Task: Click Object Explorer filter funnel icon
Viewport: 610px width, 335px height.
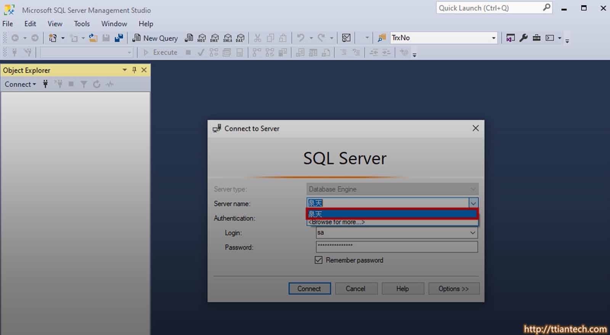Action: pyautogui.click(x=84, y=84)
